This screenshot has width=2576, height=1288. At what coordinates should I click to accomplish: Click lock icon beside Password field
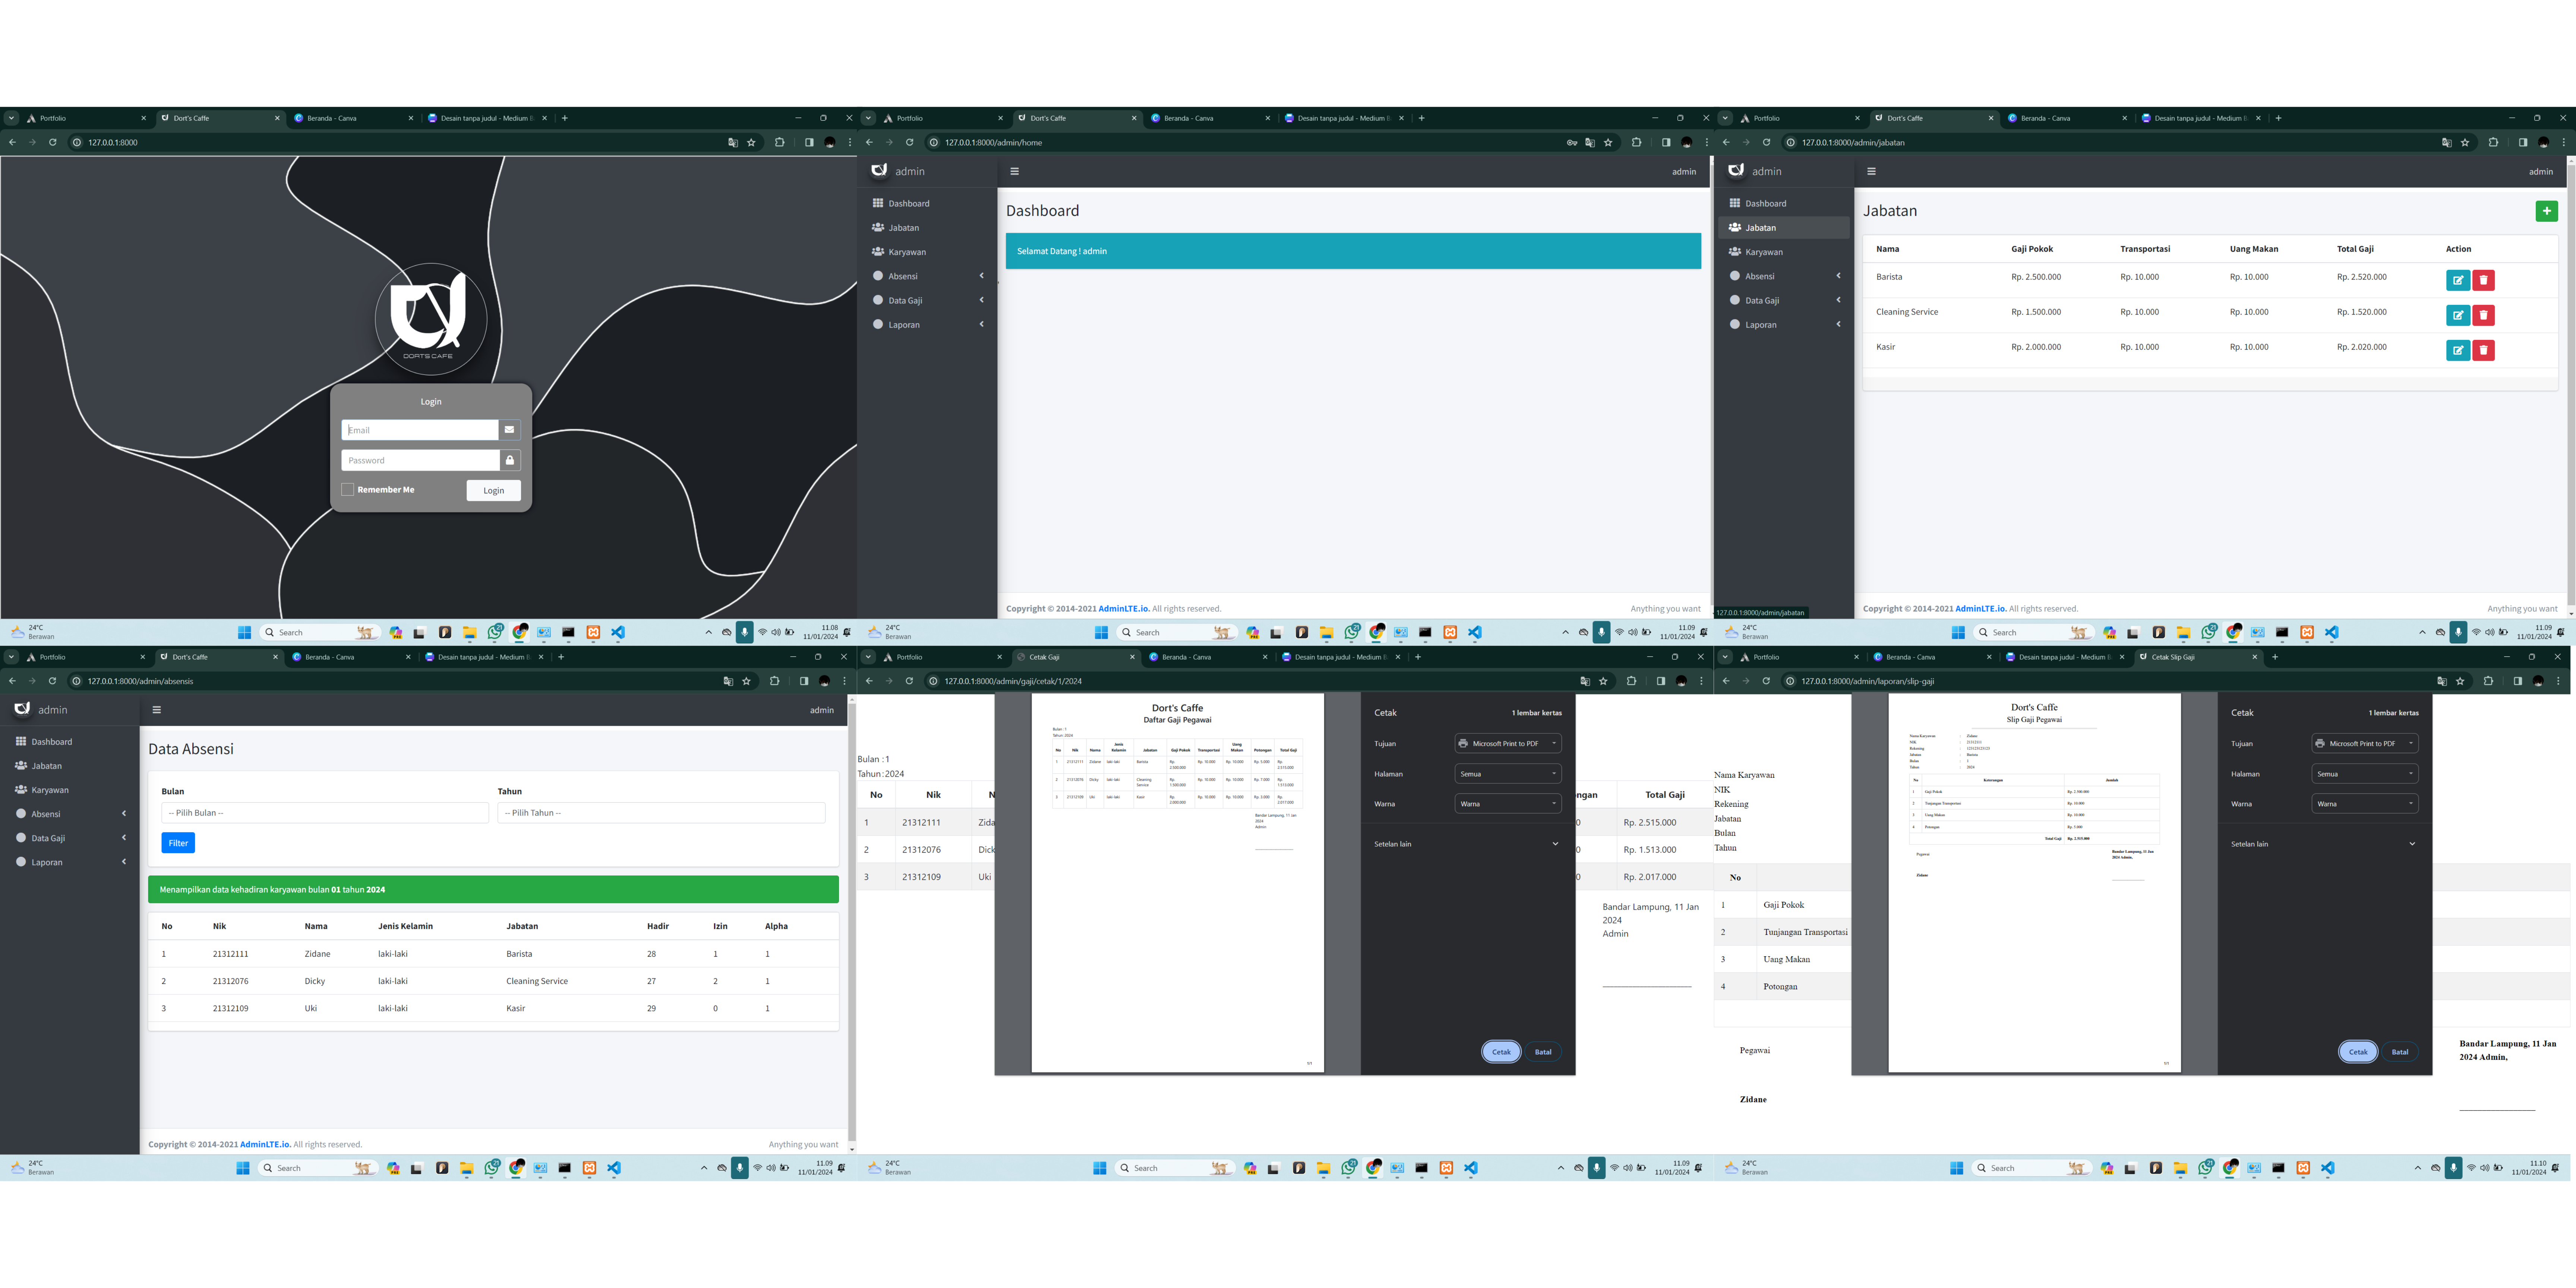tap(509, 460)
